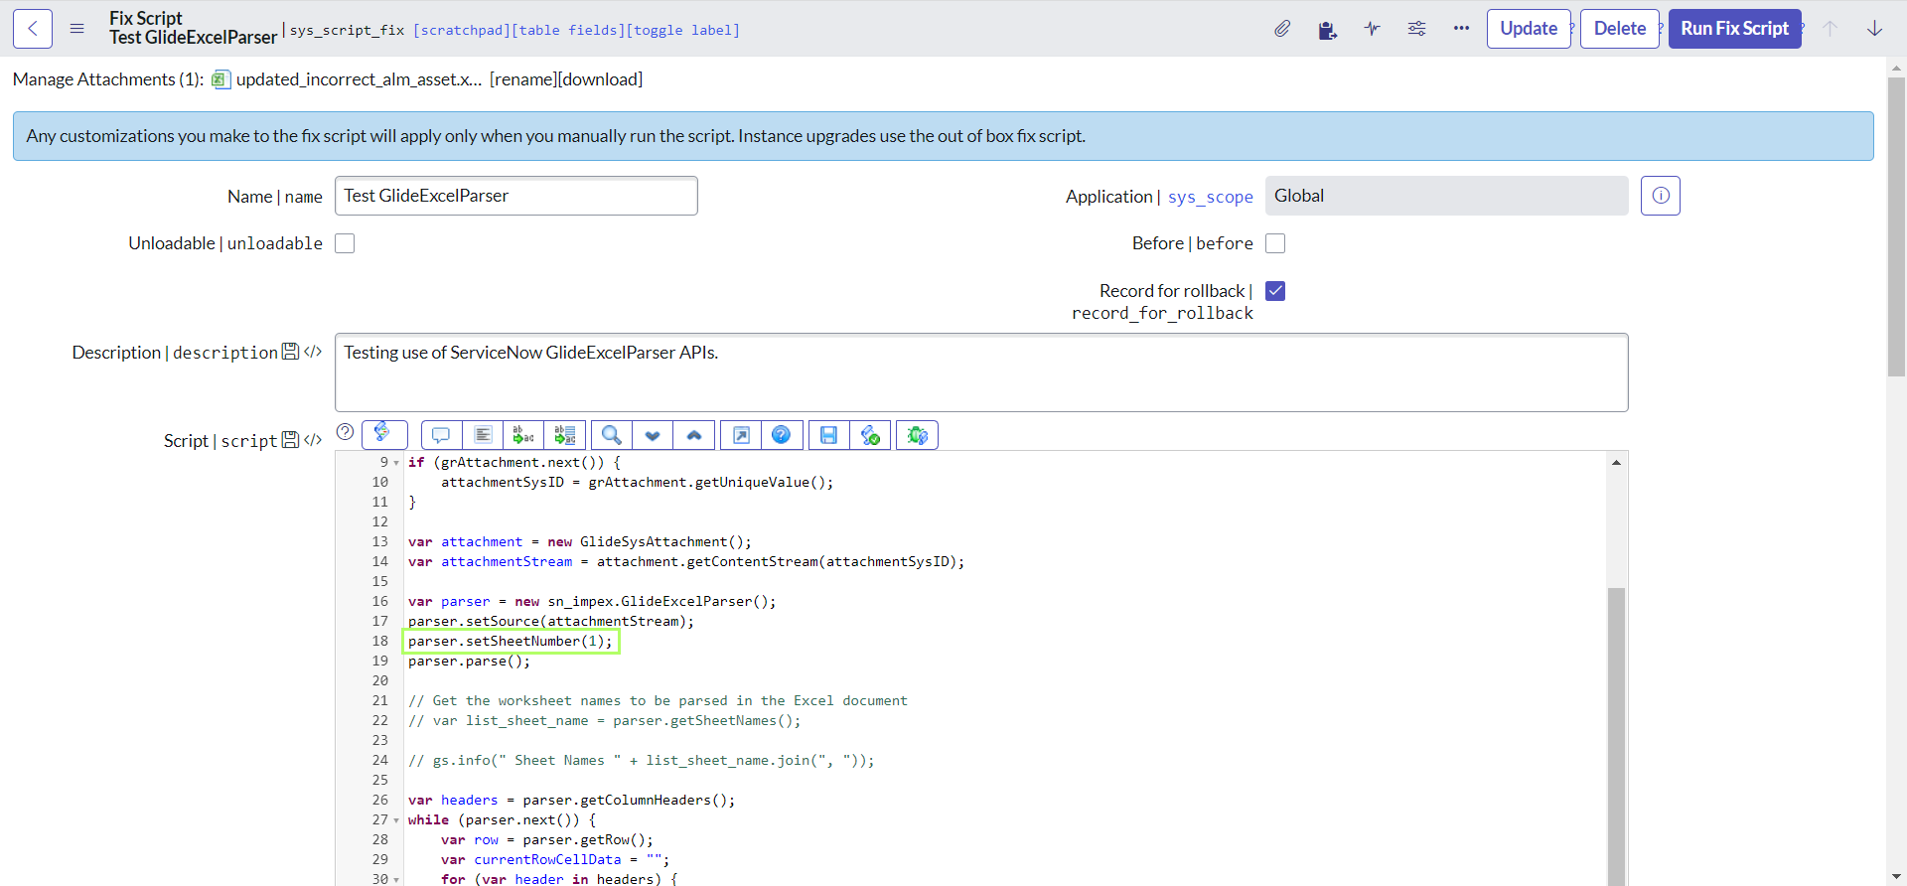Toggle comment on selected script lines
Viewport: 1907px width, 886px height.
[441, 435]
